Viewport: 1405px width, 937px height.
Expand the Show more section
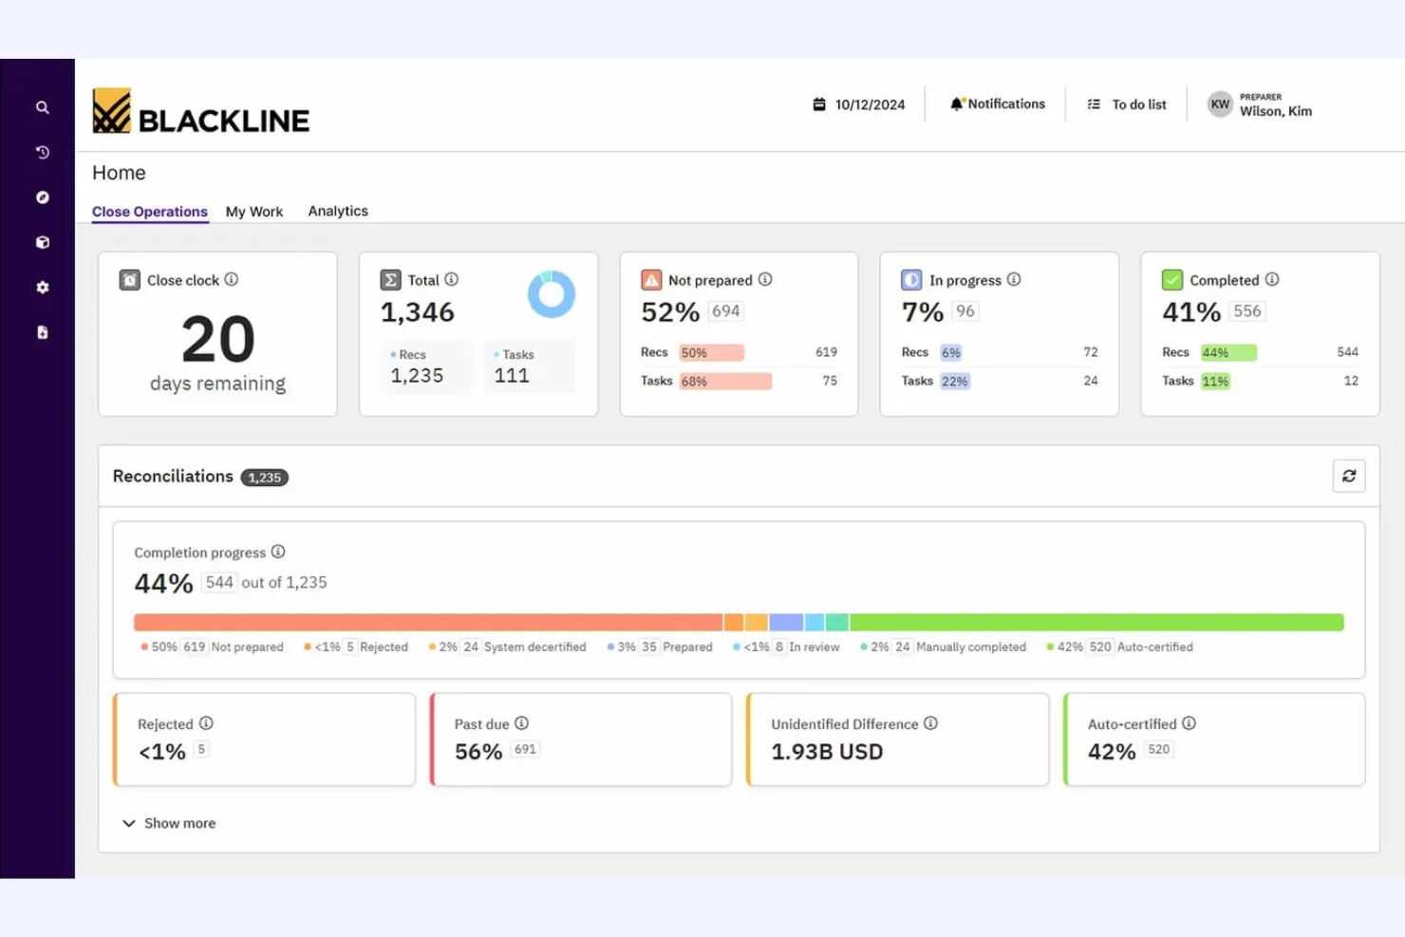[x=168, y=823]
